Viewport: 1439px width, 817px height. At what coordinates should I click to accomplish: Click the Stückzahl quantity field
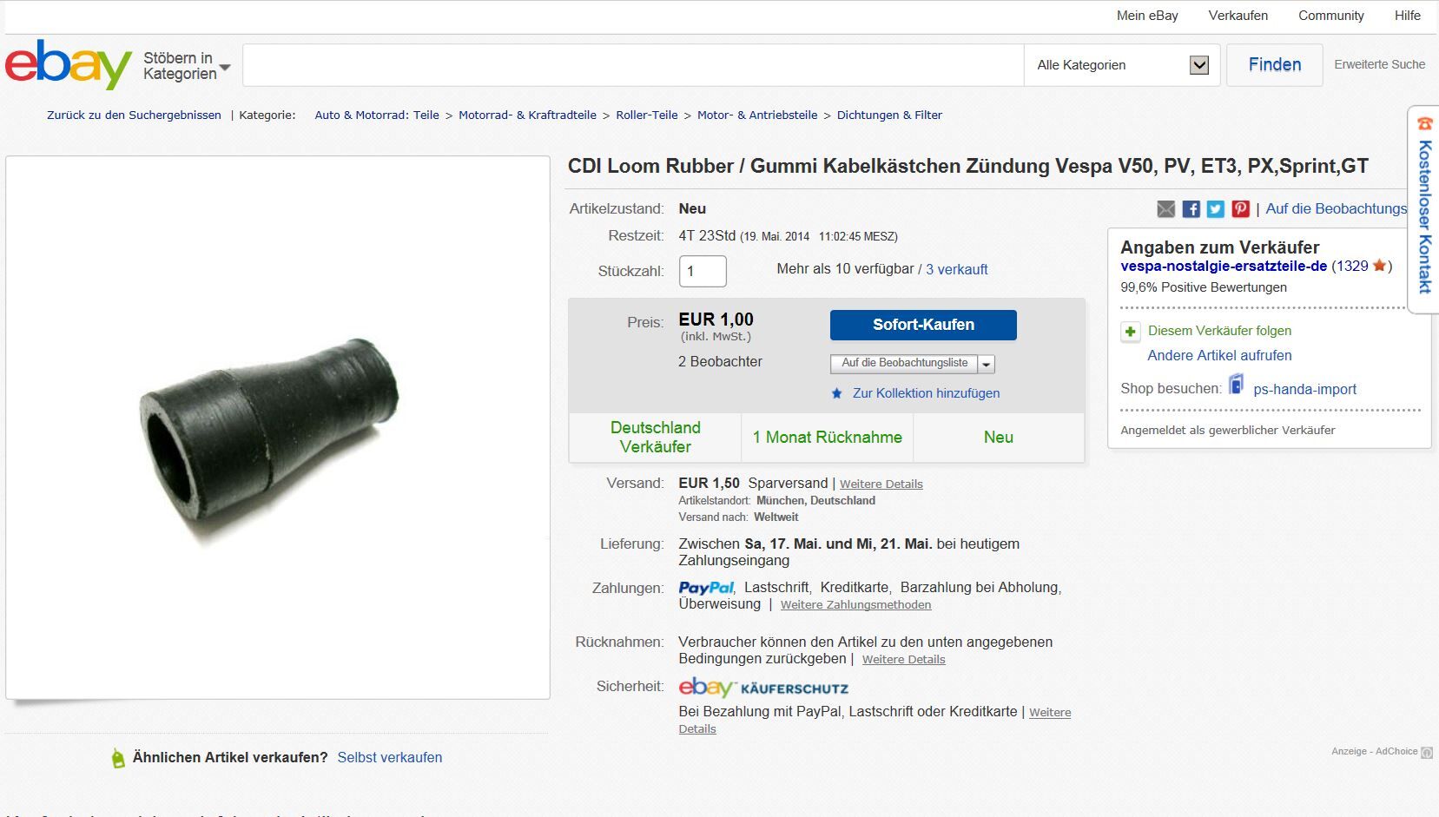click(x=703, y=271)
